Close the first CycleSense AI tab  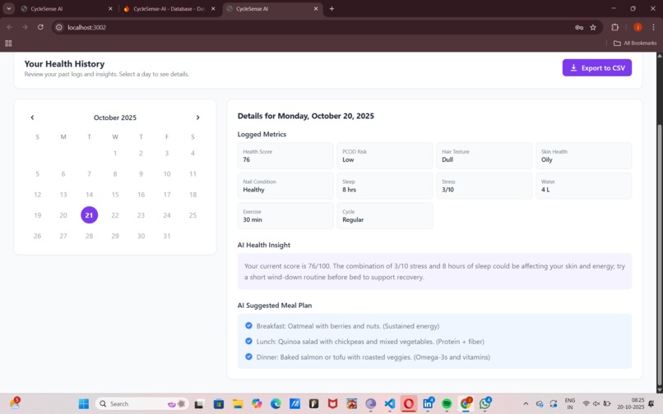pos(110,9)
